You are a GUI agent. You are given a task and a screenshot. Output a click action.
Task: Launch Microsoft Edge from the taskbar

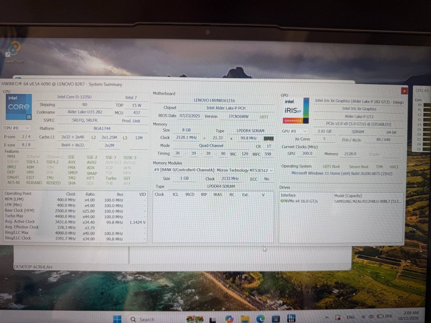coord(260,319)
